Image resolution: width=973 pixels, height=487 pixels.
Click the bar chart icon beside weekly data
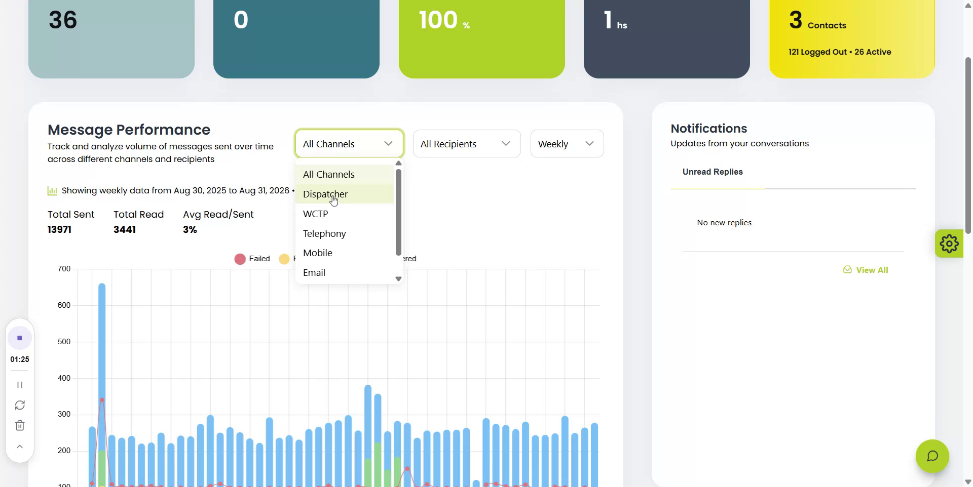pos(52,191)
